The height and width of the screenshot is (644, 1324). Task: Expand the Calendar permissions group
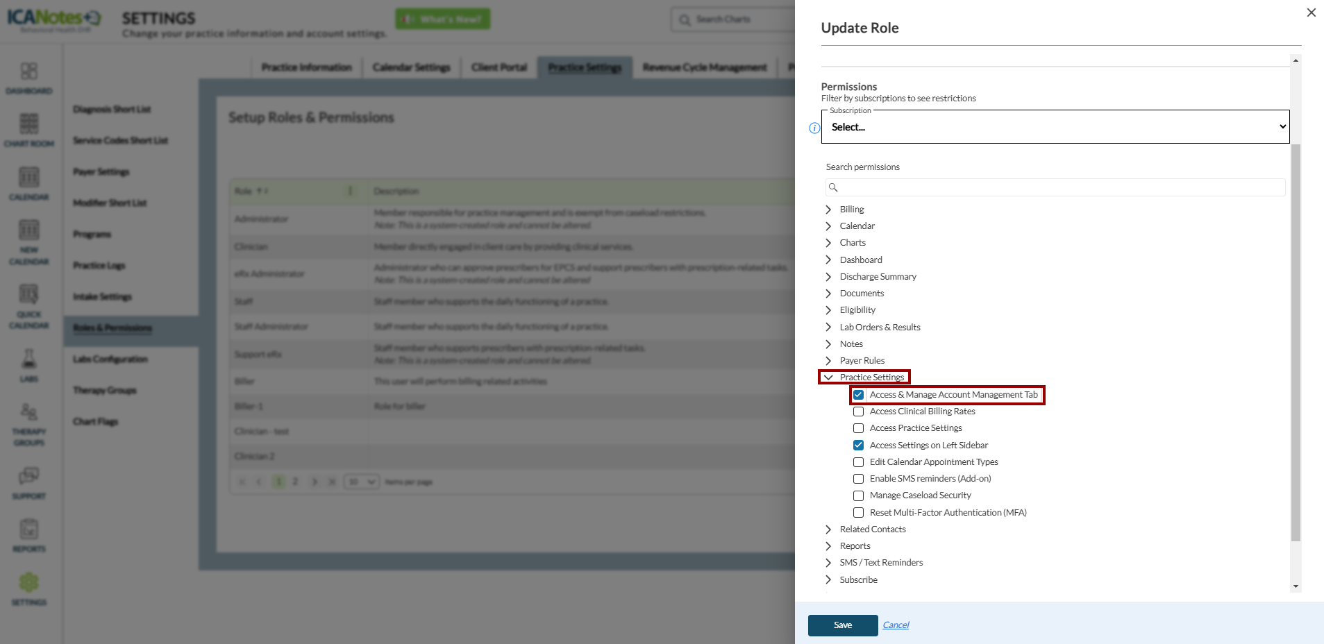[828, 226]
